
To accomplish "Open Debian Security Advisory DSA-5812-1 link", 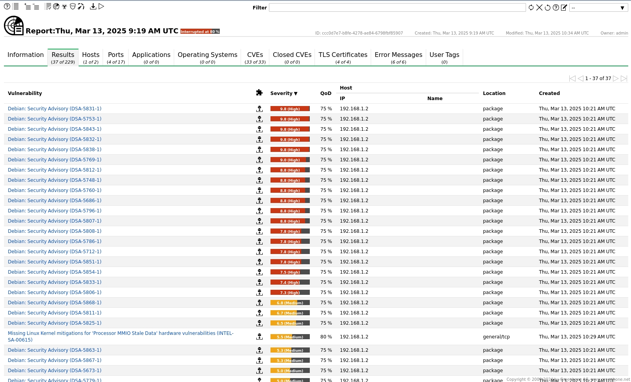I will [55, 170].
